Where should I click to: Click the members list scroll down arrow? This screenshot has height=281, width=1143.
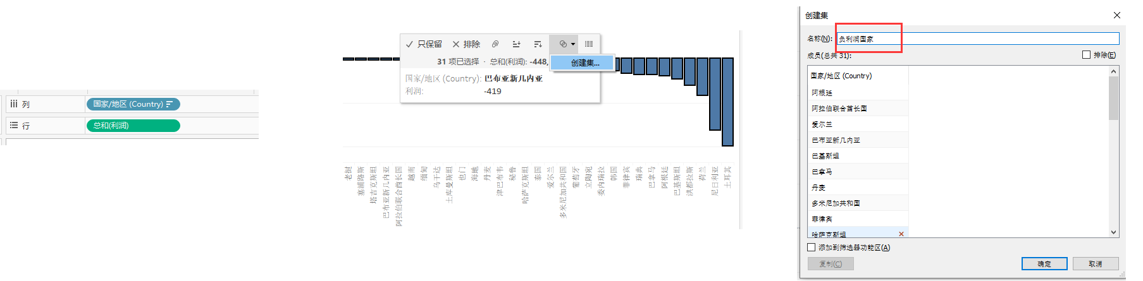click(x=1113, y=232)
